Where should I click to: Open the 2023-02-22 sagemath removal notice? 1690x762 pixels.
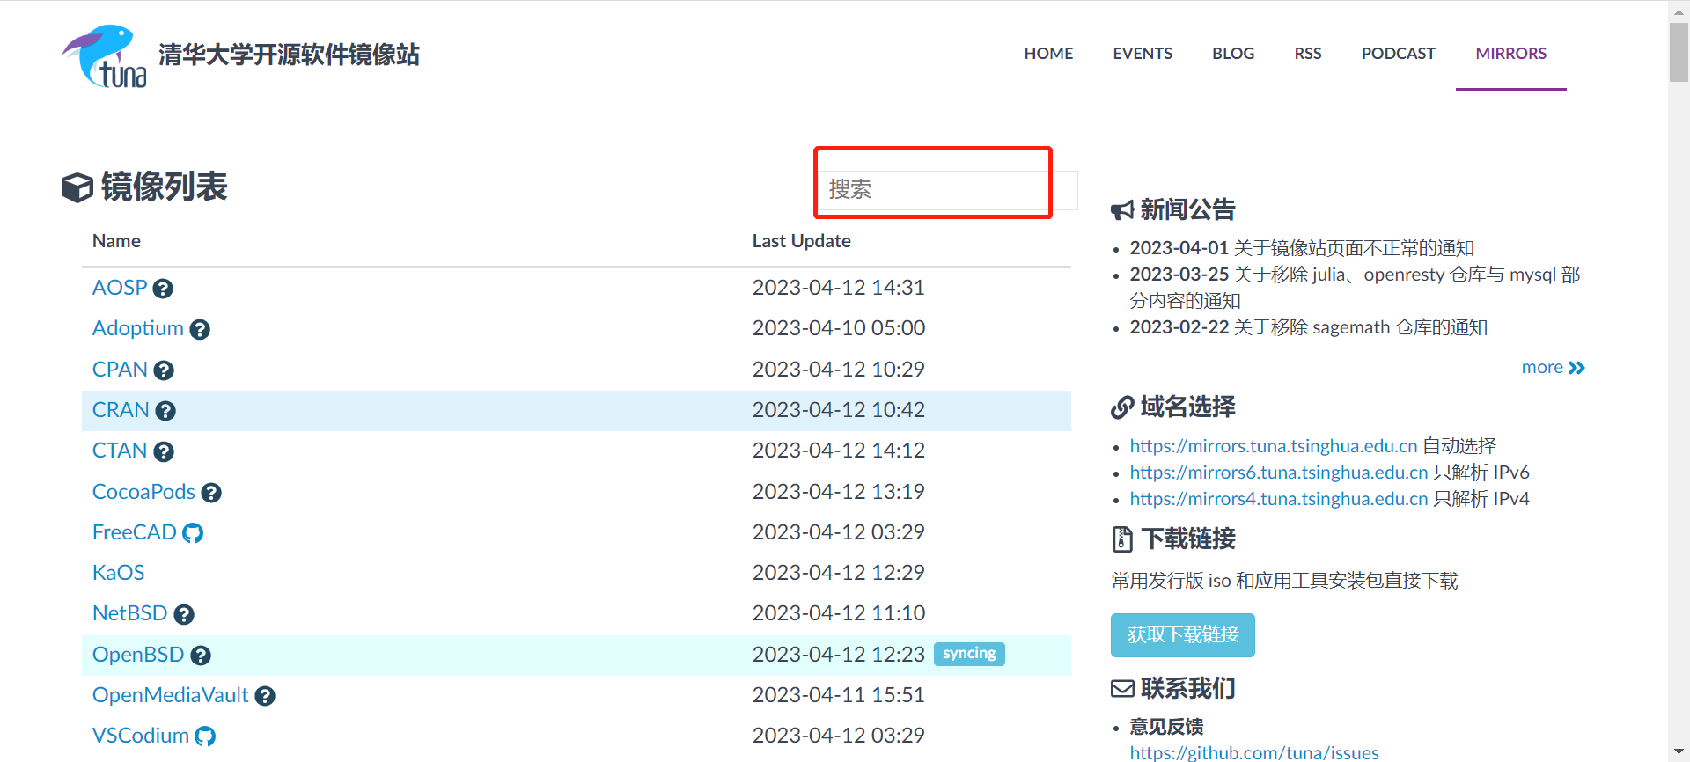tap(1309, 327)
